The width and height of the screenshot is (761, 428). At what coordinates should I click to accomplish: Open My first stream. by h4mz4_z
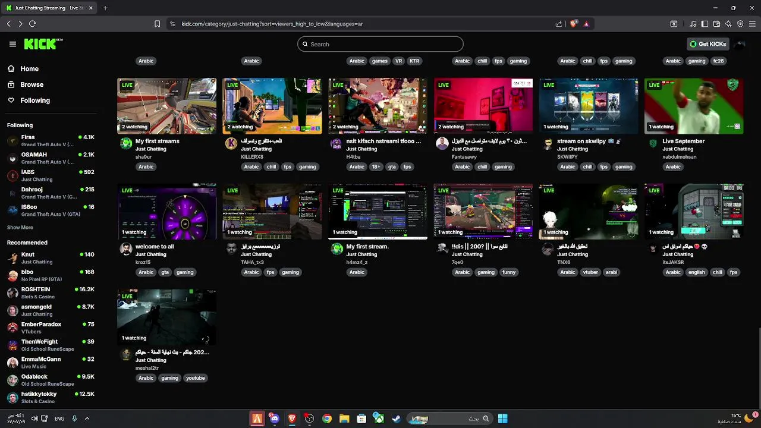[x=367, y=247]
